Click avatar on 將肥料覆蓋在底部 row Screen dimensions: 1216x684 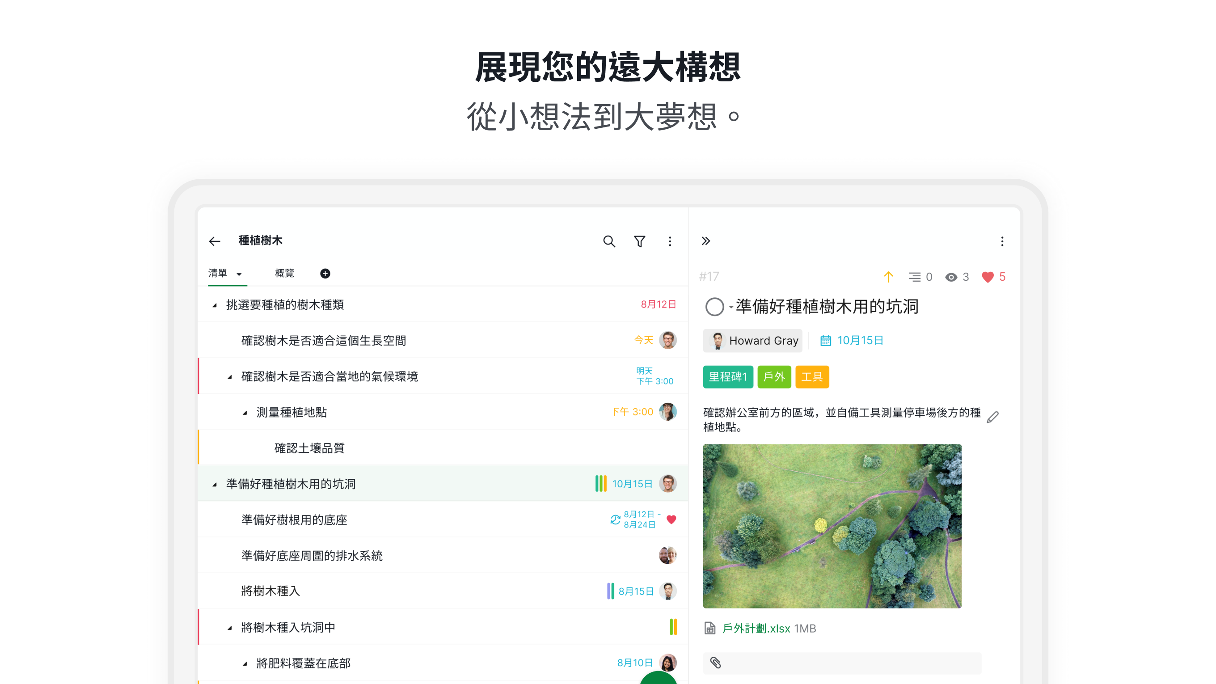point(667,663)
